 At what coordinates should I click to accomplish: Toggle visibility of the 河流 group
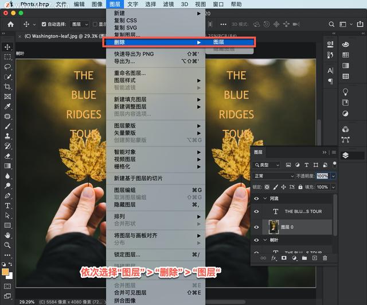[256, 198]
